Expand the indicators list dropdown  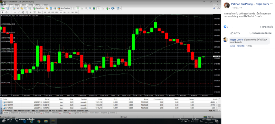[109, 8]
